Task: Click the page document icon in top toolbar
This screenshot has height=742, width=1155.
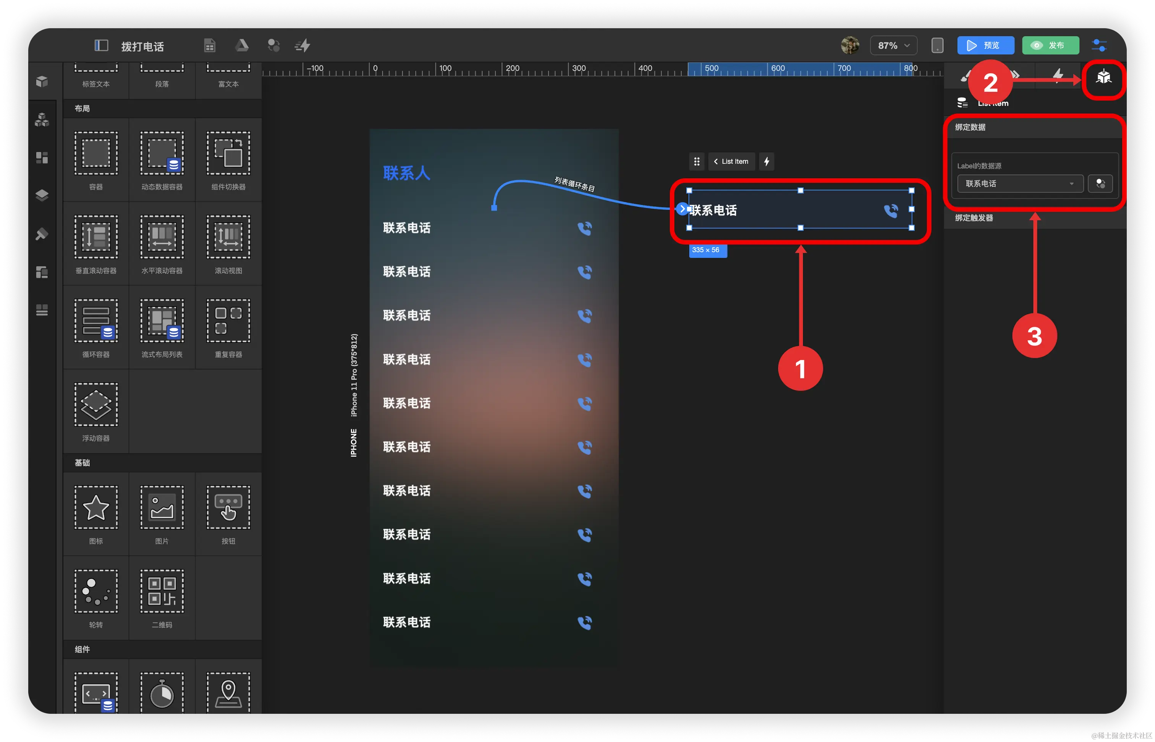Action: coord(209,46)
